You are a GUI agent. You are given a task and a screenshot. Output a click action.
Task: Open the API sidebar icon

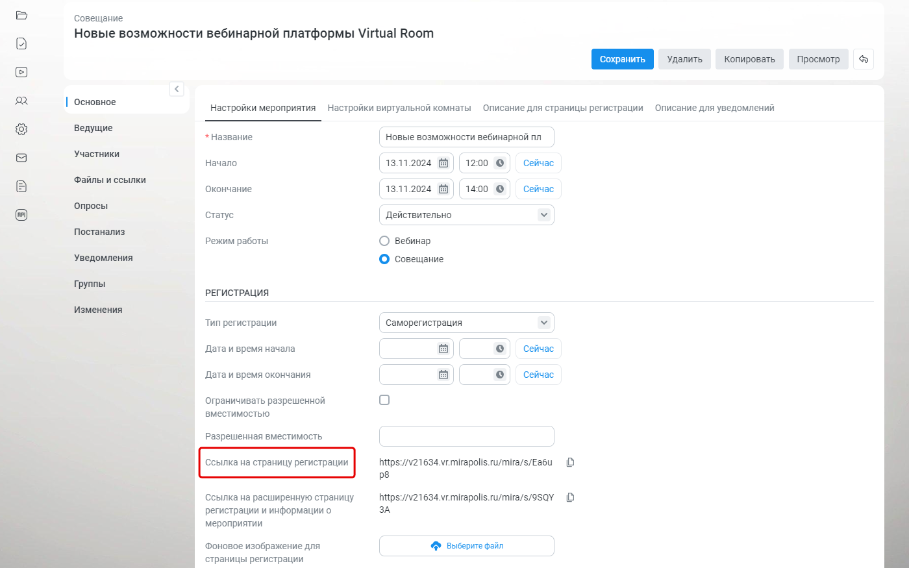point(21,215)
